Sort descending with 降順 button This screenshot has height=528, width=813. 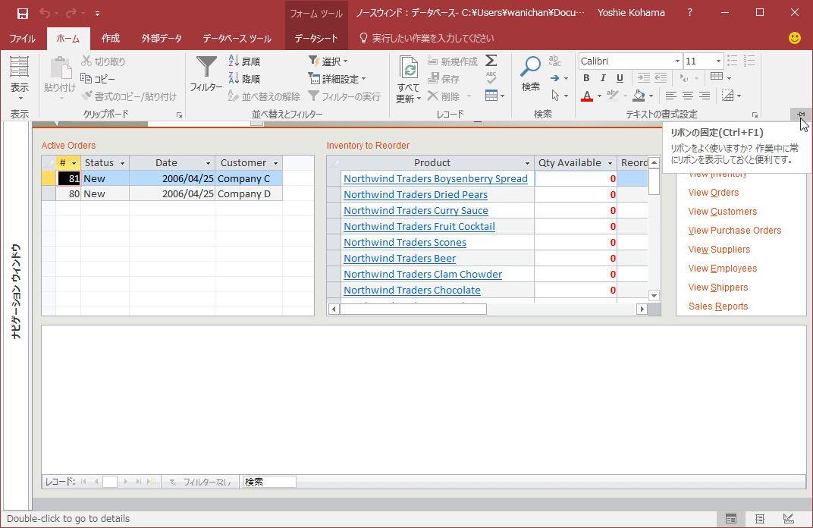(x=244, y=79)
